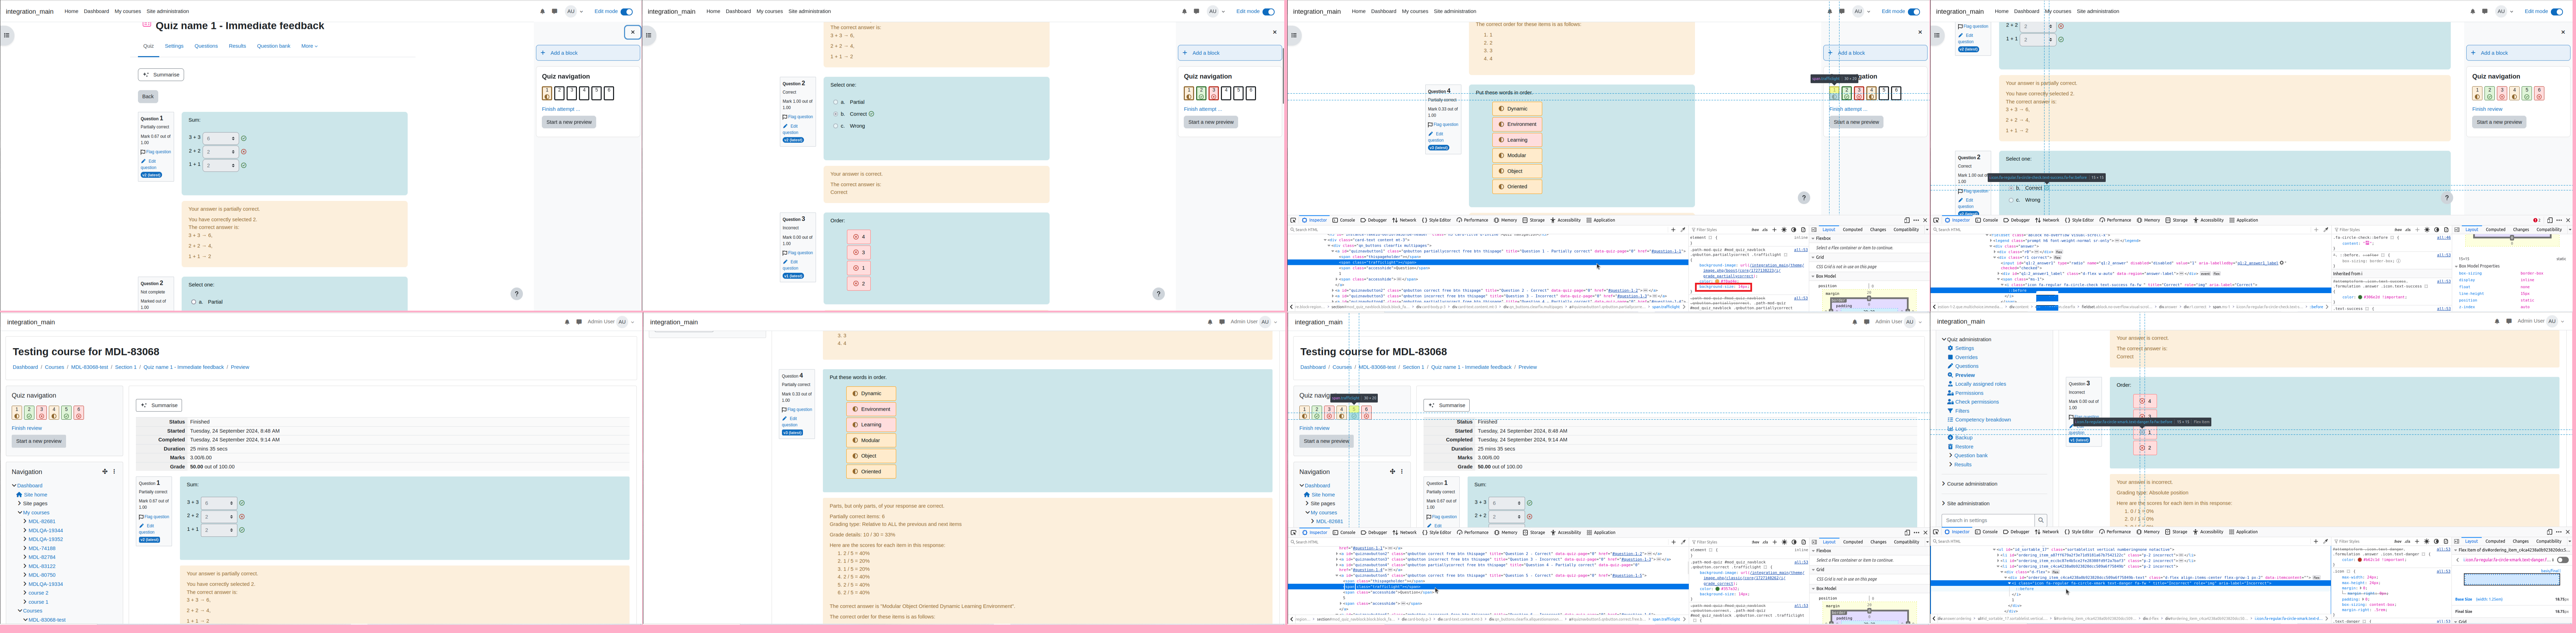This screenshot has width=2576, height=633.
Task: Open notifications bell in bottom-left panel
Action: 567,322
